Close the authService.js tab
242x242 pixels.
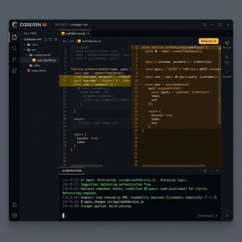(88, 33)
